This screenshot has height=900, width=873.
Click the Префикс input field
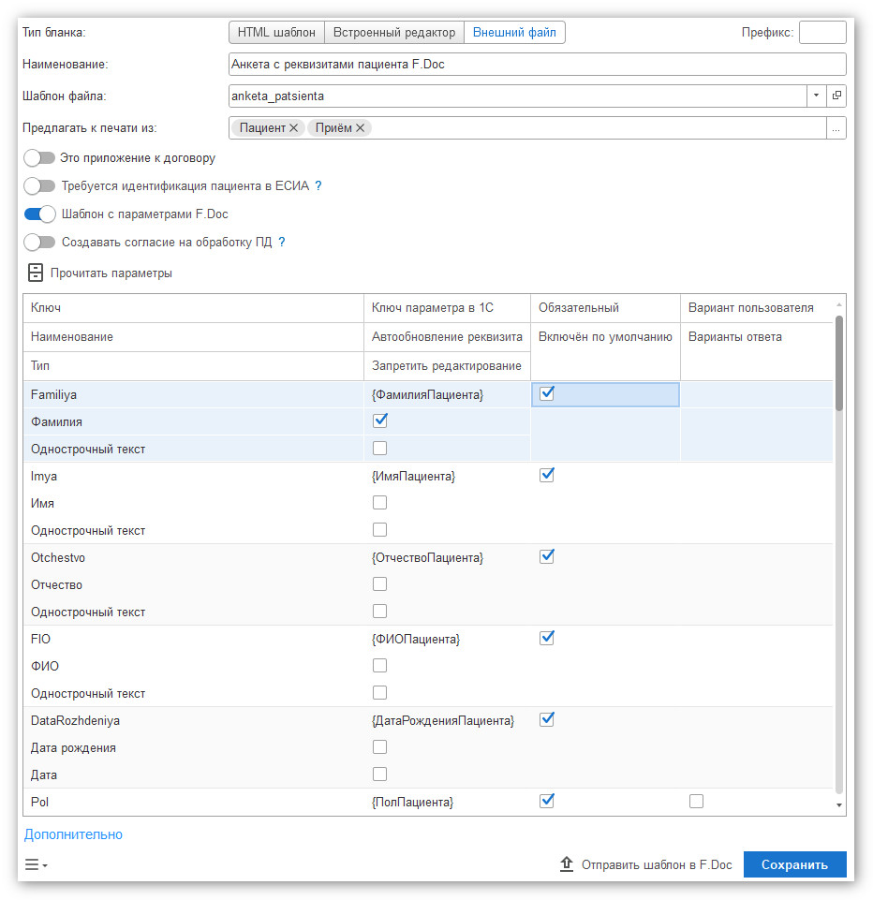coord(822,32)
